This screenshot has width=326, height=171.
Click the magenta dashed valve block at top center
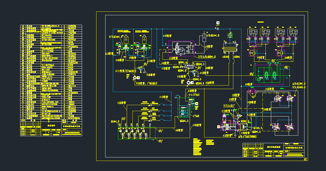181,48
